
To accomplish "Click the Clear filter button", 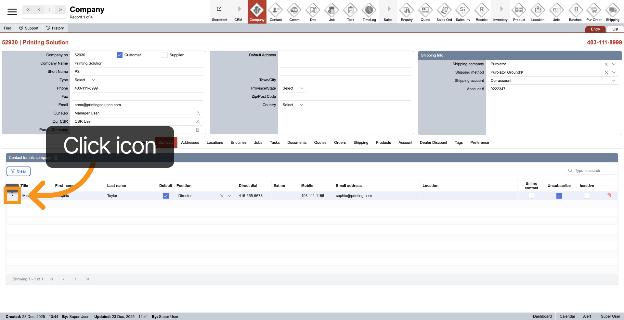I will tap(19, 171).
